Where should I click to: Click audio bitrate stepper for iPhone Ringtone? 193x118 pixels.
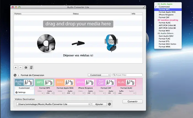(x=95, y=93)
